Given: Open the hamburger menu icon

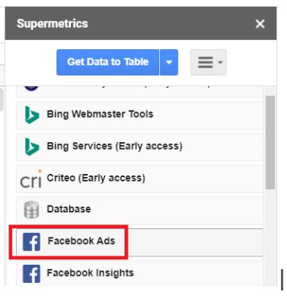Looking at the screenshot, I should (x=205, y=62).
